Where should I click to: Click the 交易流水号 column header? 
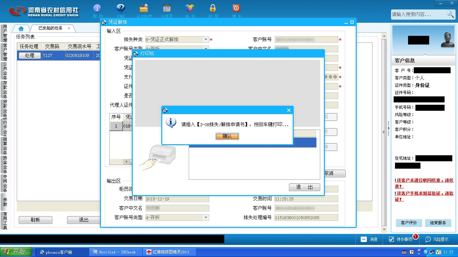(x=79, y=47)
